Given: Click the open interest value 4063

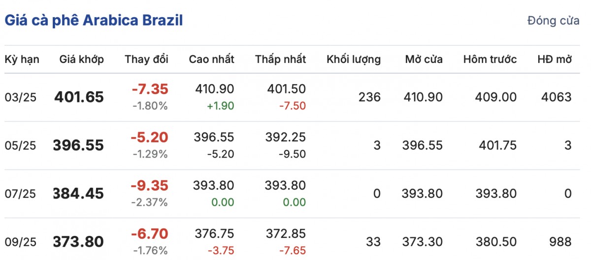Looking at the screenshot, I should (x=557, y=97).
